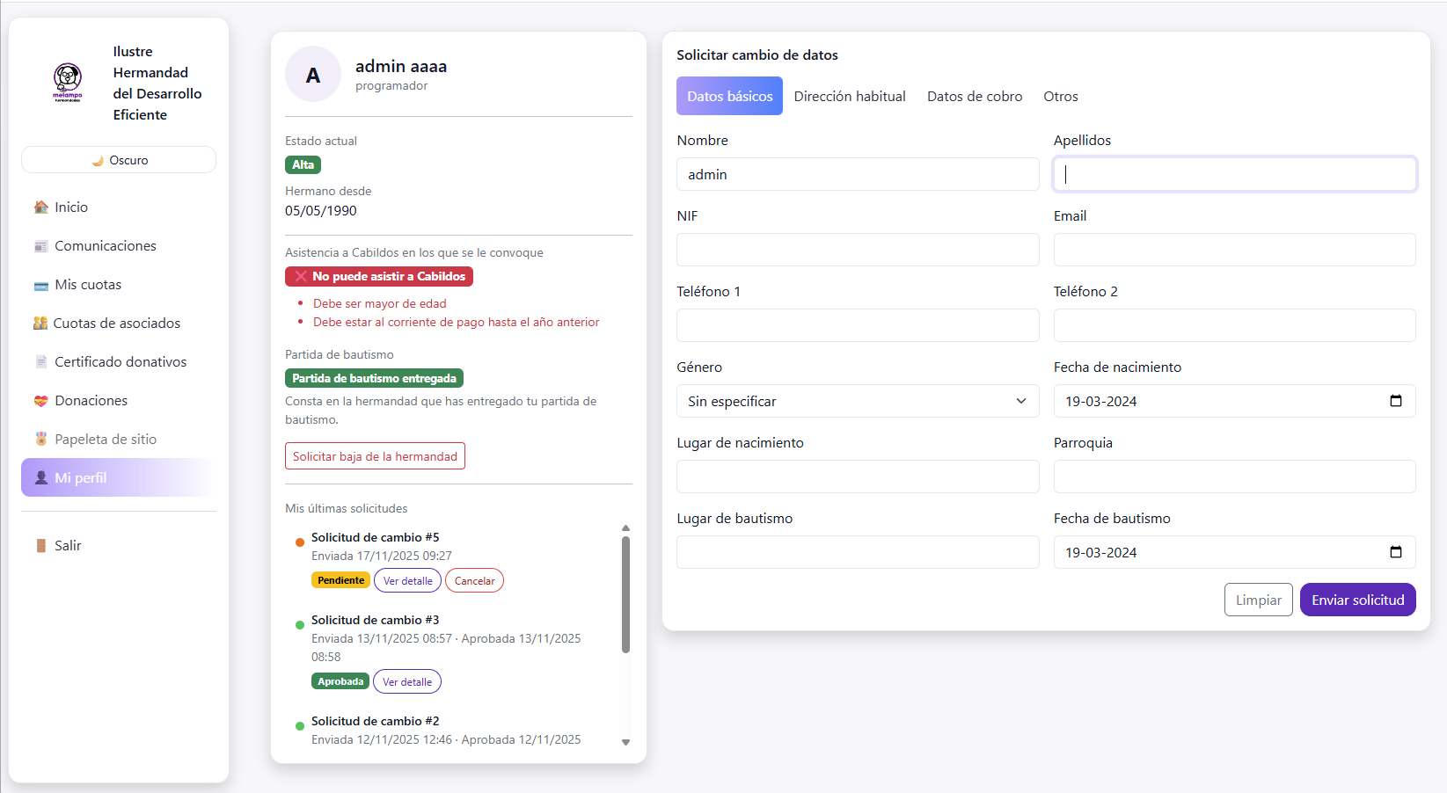Switch to Dirección habitual tab
The image size is (1447, 793).
(x=850, y=96)
